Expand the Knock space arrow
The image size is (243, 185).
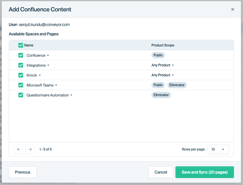tap(40, 75)
